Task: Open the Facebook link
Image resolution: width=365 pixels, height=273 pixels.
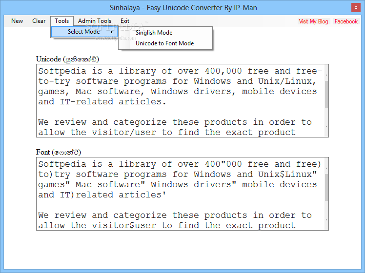Action: [x=346, y=21]
